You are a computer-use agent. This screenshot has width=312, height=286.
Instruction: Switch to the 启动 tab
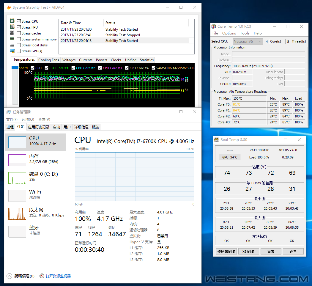pos(56,127)
